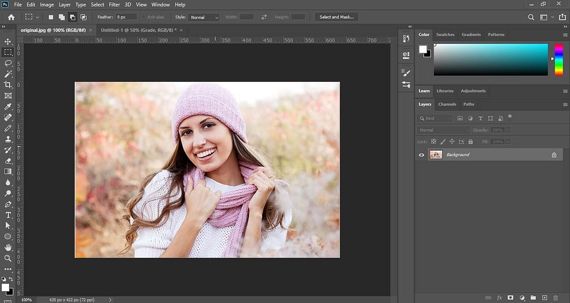570x303 pixels.
Task: Select the Brush tool
Action: click(x=8, y=128)
